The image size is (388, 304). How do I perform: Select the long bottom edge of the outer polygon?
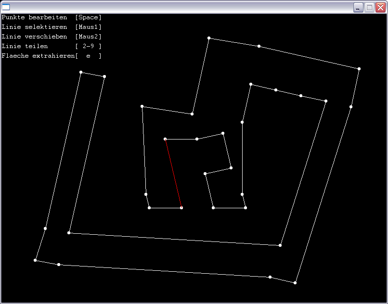coord(164,271)
